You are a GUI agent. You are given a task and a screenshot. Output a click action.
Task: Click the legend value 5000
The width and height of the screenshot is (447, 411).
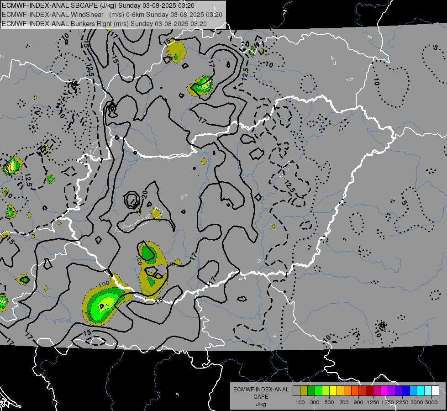431,402
